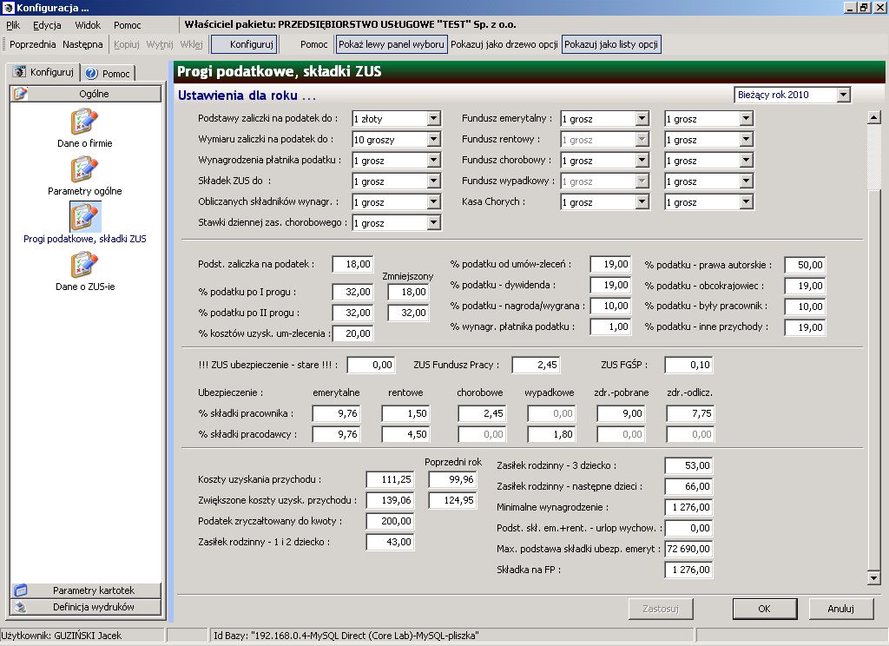Click the Max. podstawa składki ubezp. emeryt field

[x=688, y=549]
